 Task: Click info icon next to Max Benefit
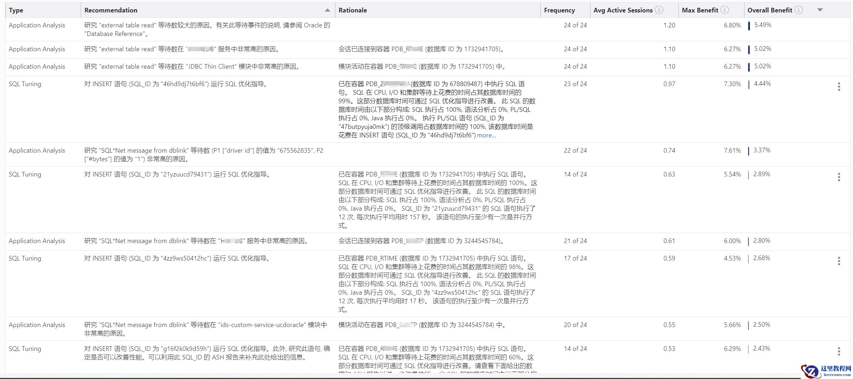[x=725, y=10]
